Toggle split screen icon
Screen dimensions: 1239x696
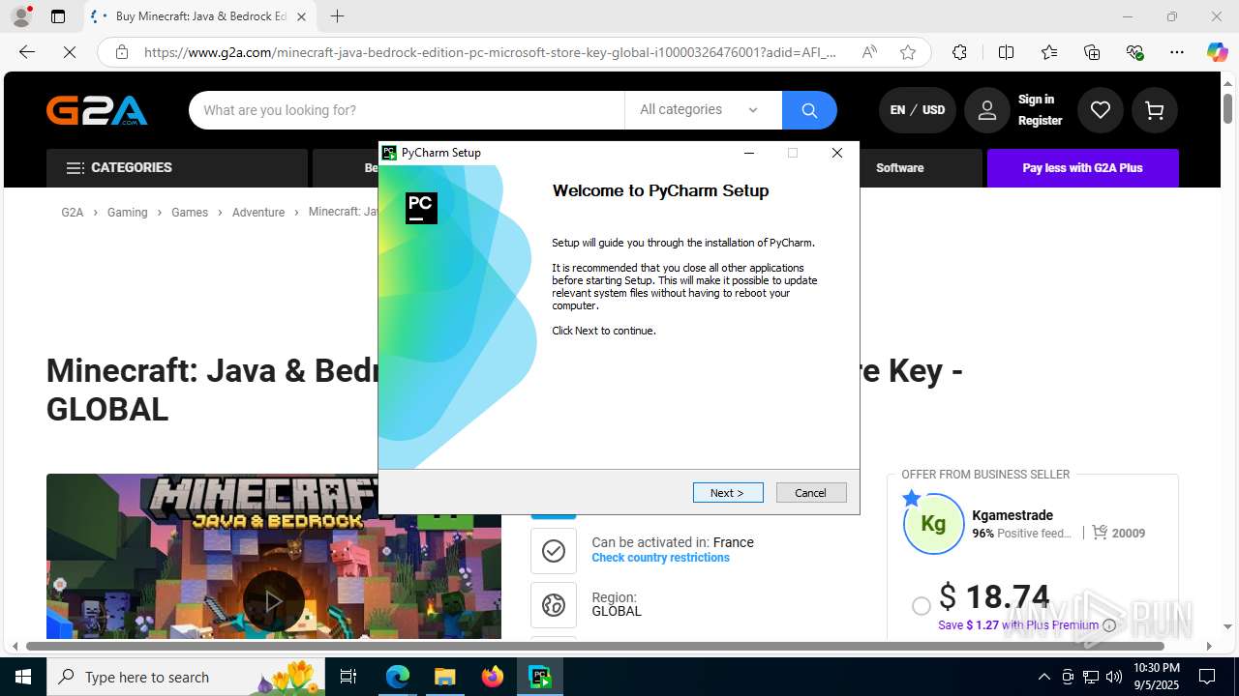coord(1006,52)
